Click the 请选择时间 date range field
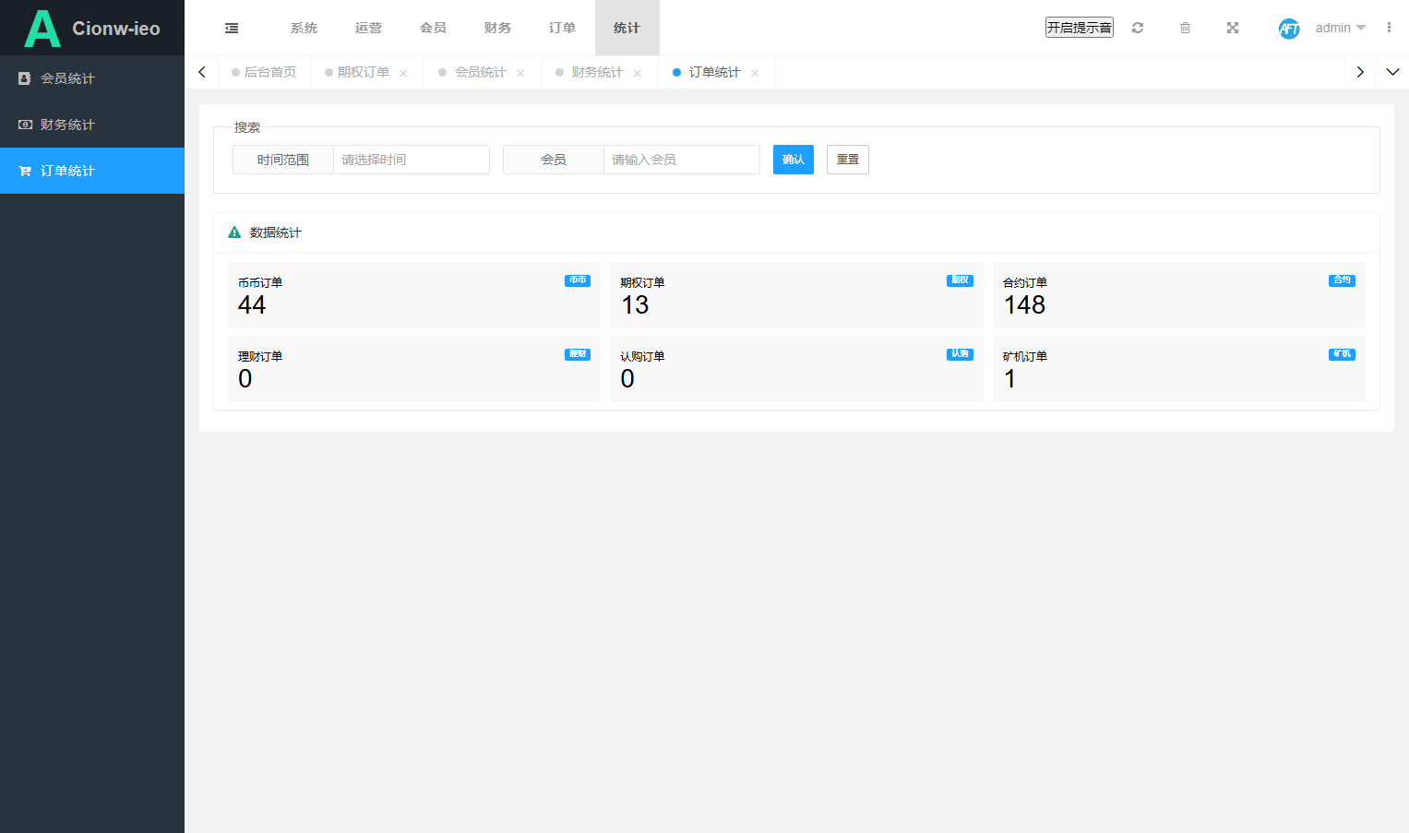Image resolution: width=1409 pixels, height=833 pixels. [x=412, y=160]
